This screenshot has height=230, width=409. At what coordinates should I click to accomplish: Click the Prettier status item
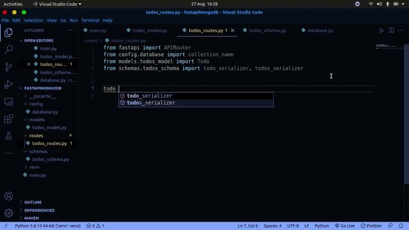click(371, 226)
